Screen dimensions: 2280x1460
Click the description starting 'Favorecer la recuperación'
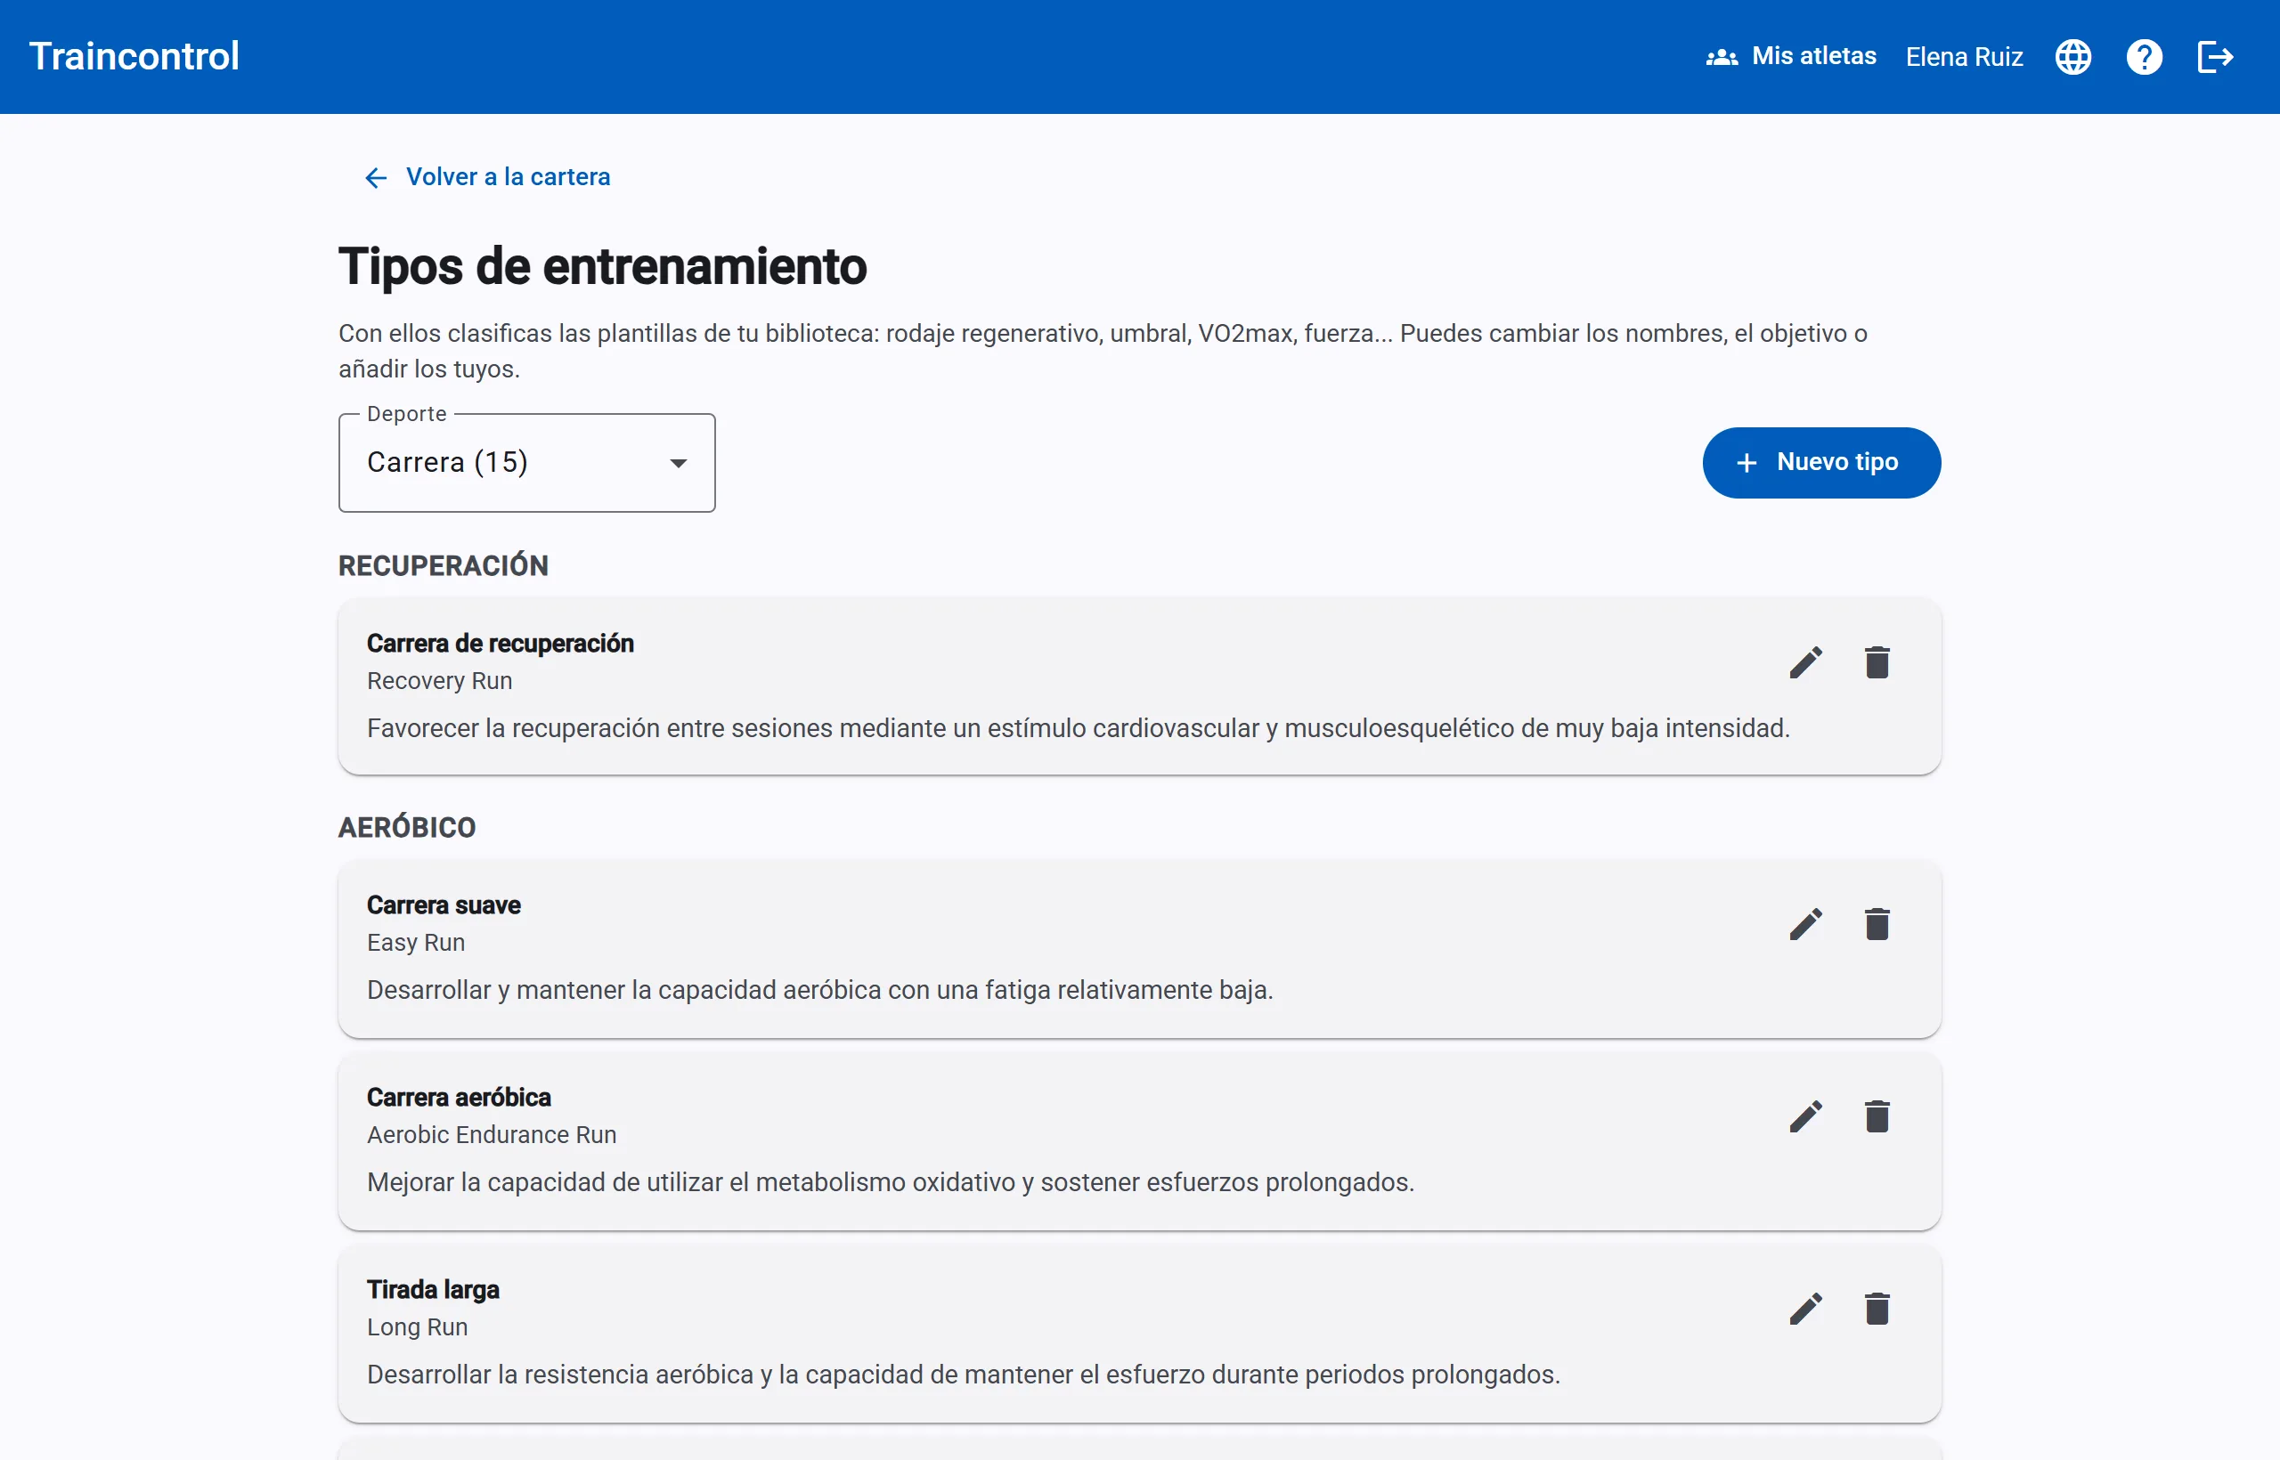pyautogui.click(x=1079, y=728)
